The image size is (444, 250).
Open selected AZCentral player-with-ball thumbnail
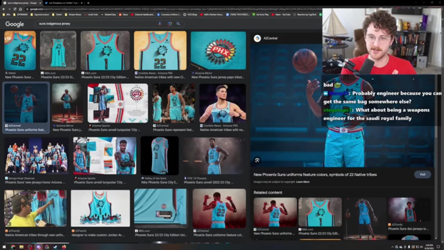coord(26,103)
